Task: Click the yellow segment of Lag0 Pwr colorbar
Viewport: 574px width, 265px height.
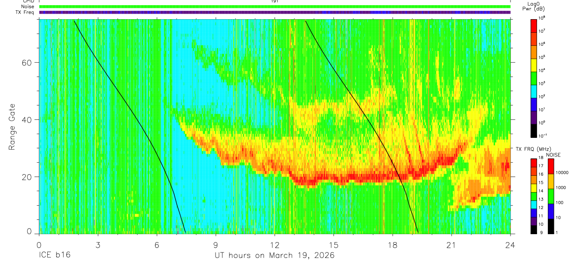Action: (x=534, y=64)
